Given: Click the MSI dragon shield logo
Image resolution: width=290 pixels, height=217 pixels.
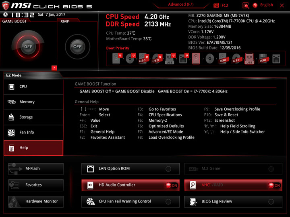Looking at the screenshot, I should click(5, 6).
